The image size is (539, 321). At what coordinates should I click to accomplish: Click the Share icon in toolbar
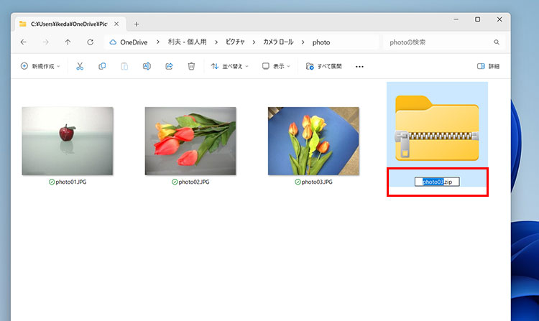point(169,66)
